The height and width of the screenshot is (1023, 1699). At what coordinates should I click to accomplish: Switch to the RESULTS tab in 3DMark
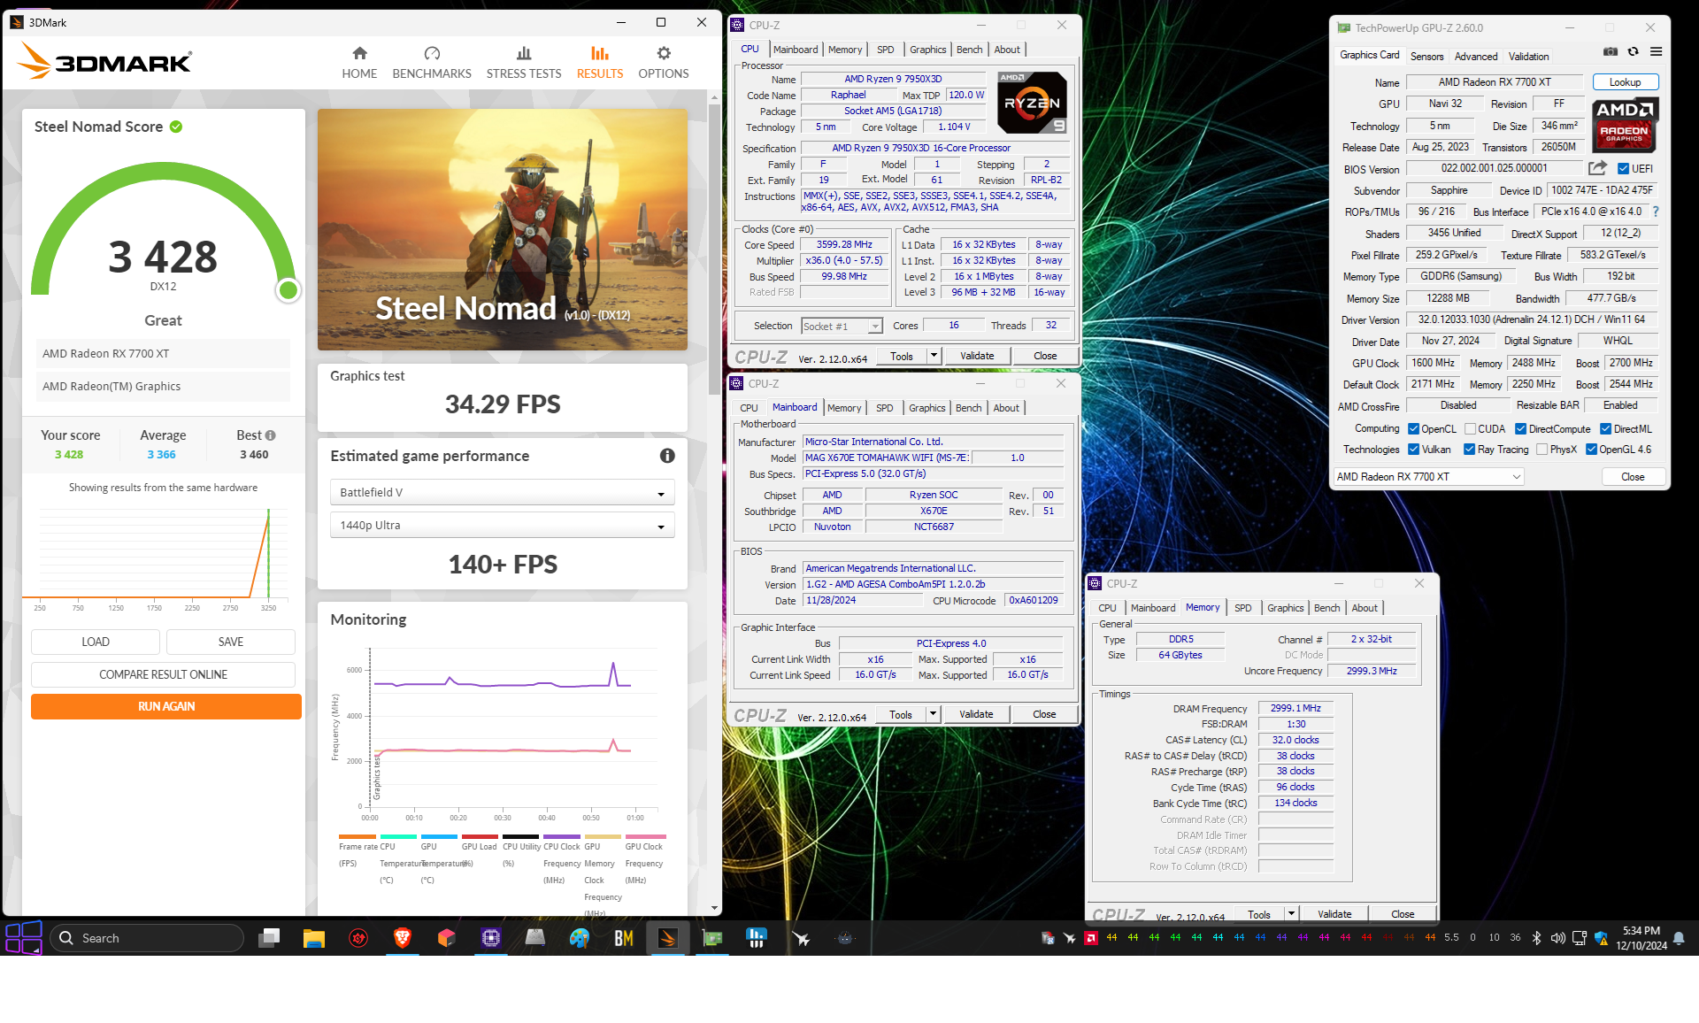[x=600, y=62]
